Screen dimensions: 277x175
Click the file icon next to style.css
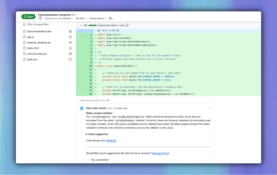click(24, 59)
